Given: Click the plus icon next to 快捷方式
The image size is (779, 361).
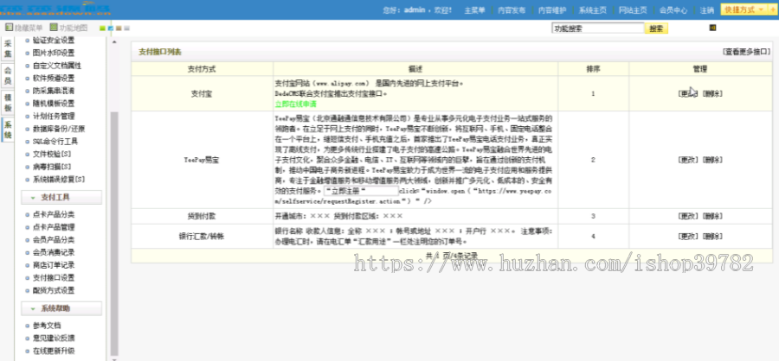Looking at the screenshot, I should pyautogui.click(x=773, y=9).
